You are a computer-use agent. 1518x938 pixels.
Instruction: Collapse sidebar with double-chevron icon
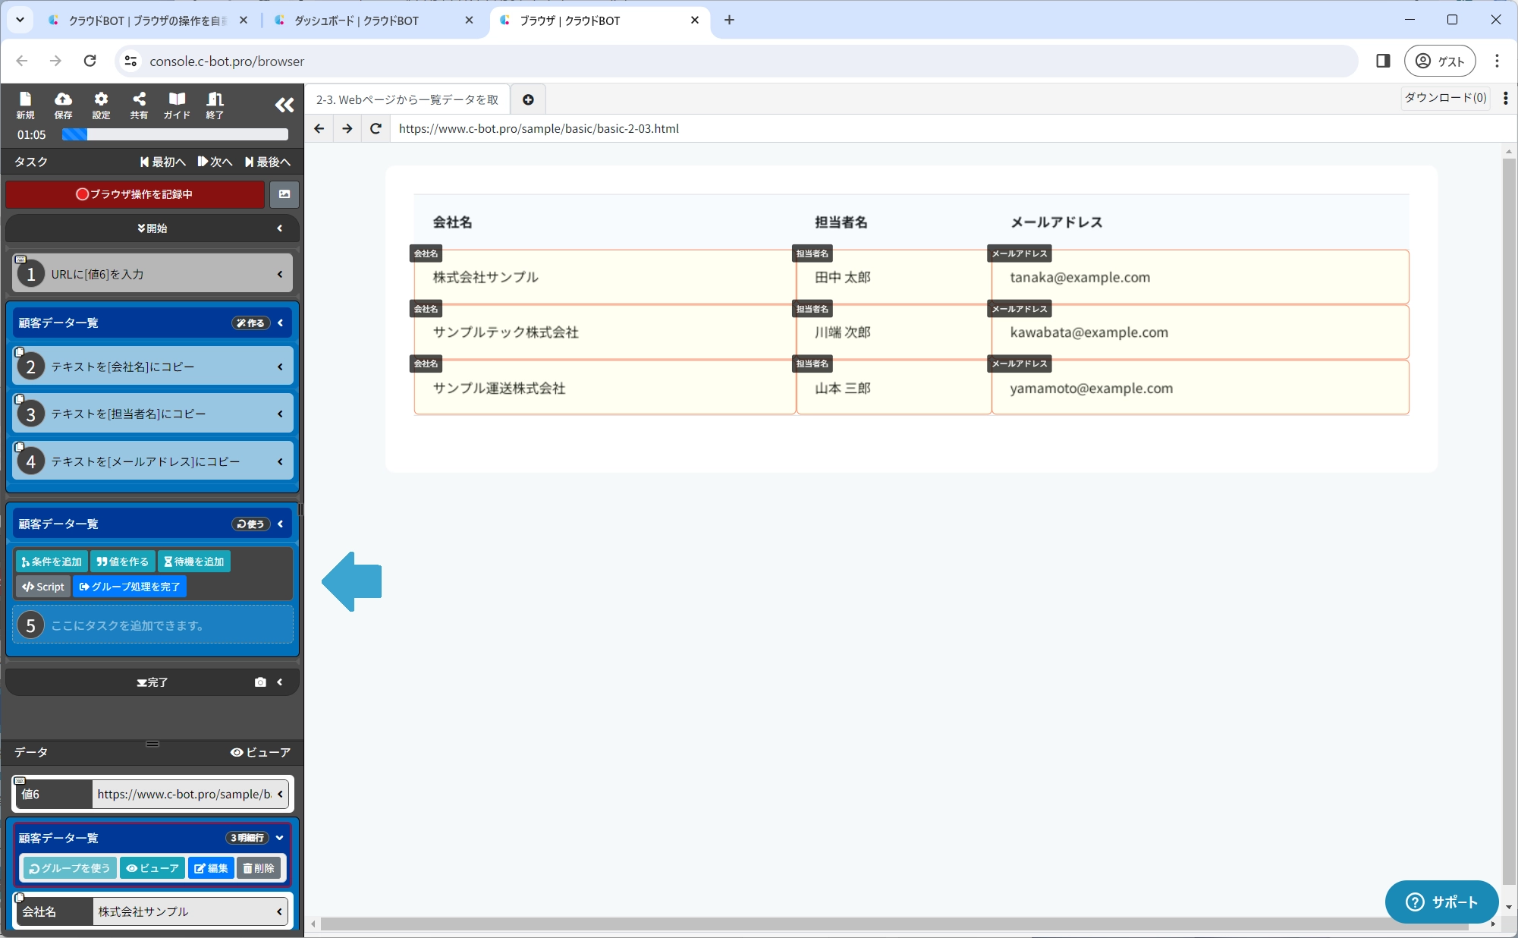click(284, 105)
